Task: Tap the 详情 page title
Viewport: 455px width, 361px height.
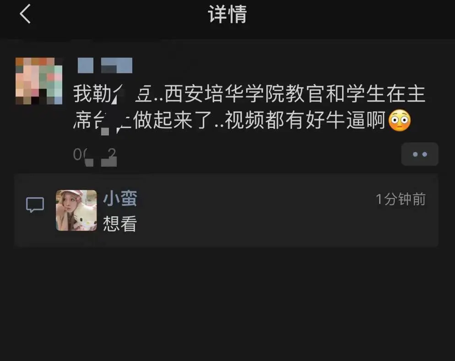Action: click(x=227, y=14)
